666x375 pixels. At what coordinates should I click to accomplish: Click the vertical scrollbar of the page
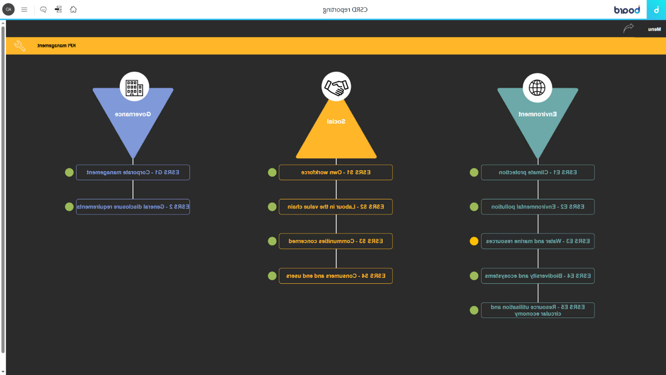(x=3, y=183)
